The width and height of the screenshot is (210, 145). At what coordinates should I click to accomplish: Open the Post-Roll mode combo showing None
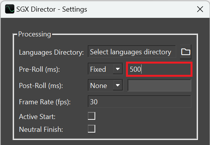point(105,85)
